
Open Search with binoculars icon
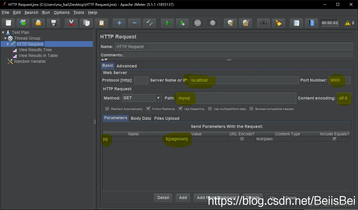click(263, 23)
